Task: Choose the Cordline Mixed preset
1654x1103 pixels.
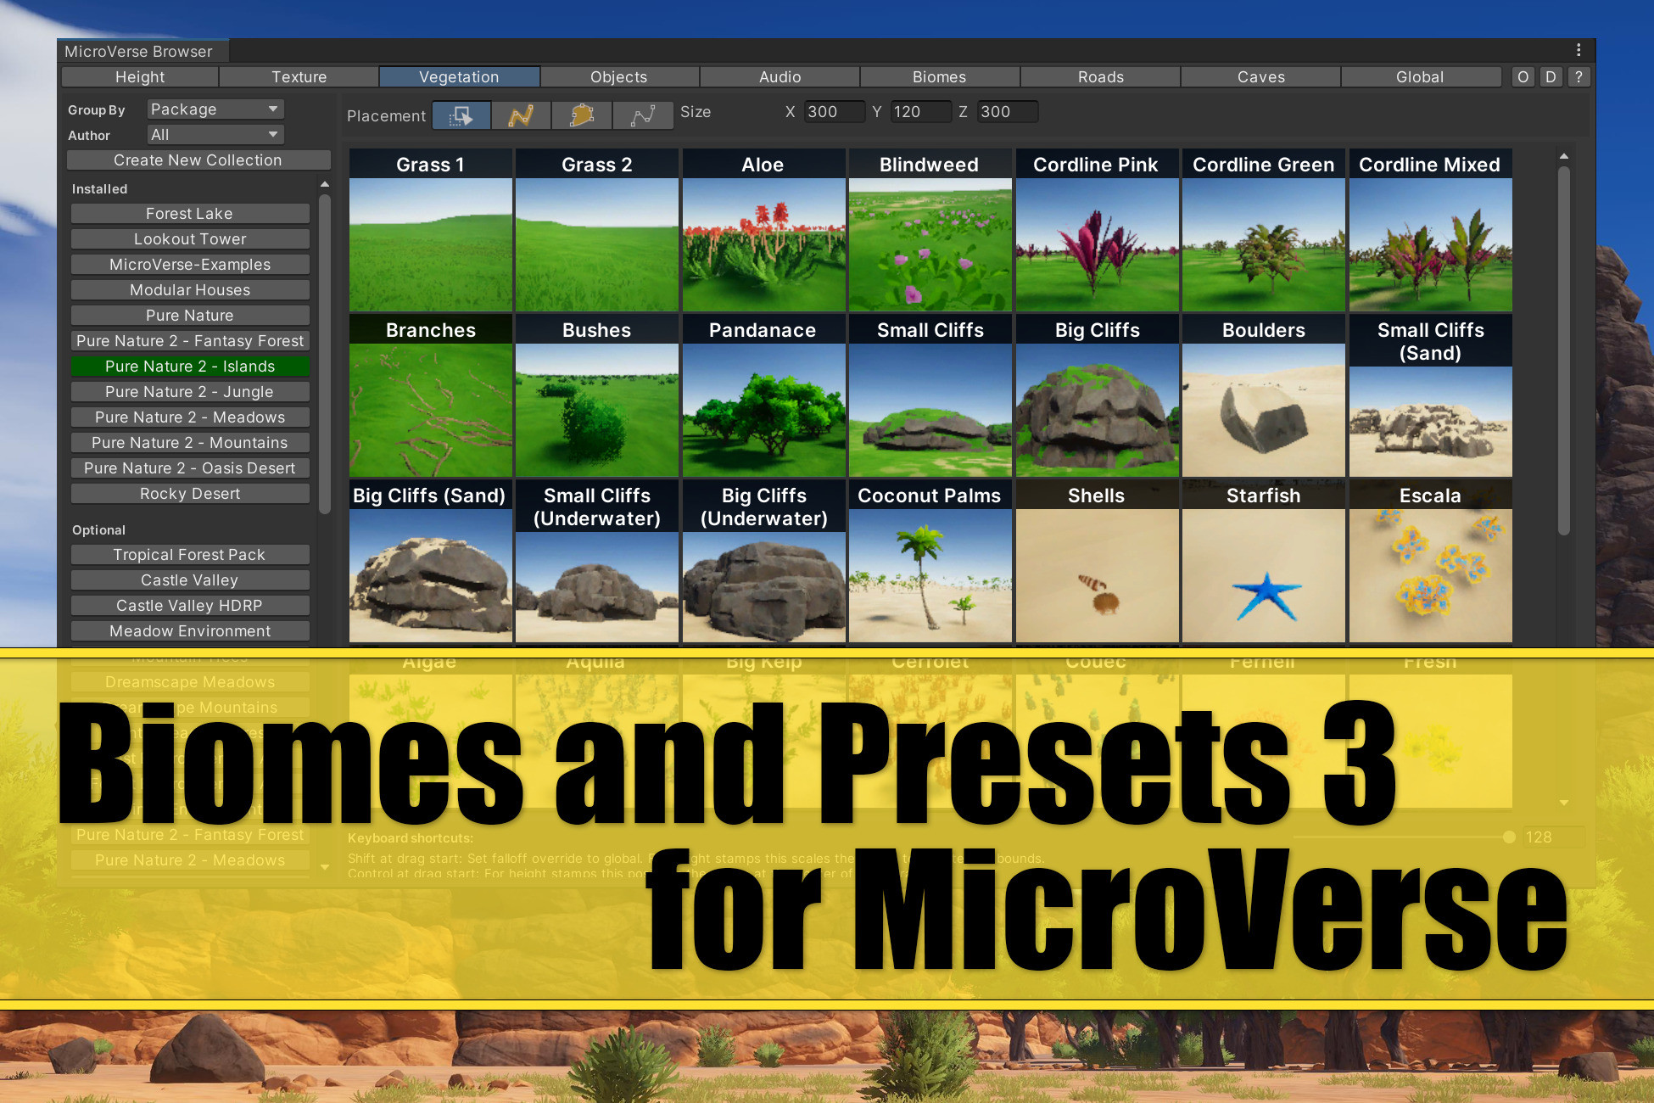Action: pyautogui.click(x=1430, y=230)
